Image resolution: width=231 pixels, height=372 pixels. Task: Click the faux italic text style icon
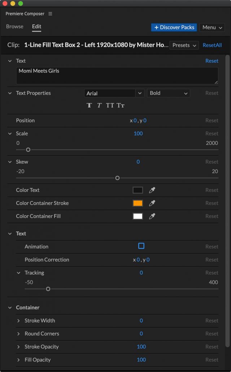(99, 105)
